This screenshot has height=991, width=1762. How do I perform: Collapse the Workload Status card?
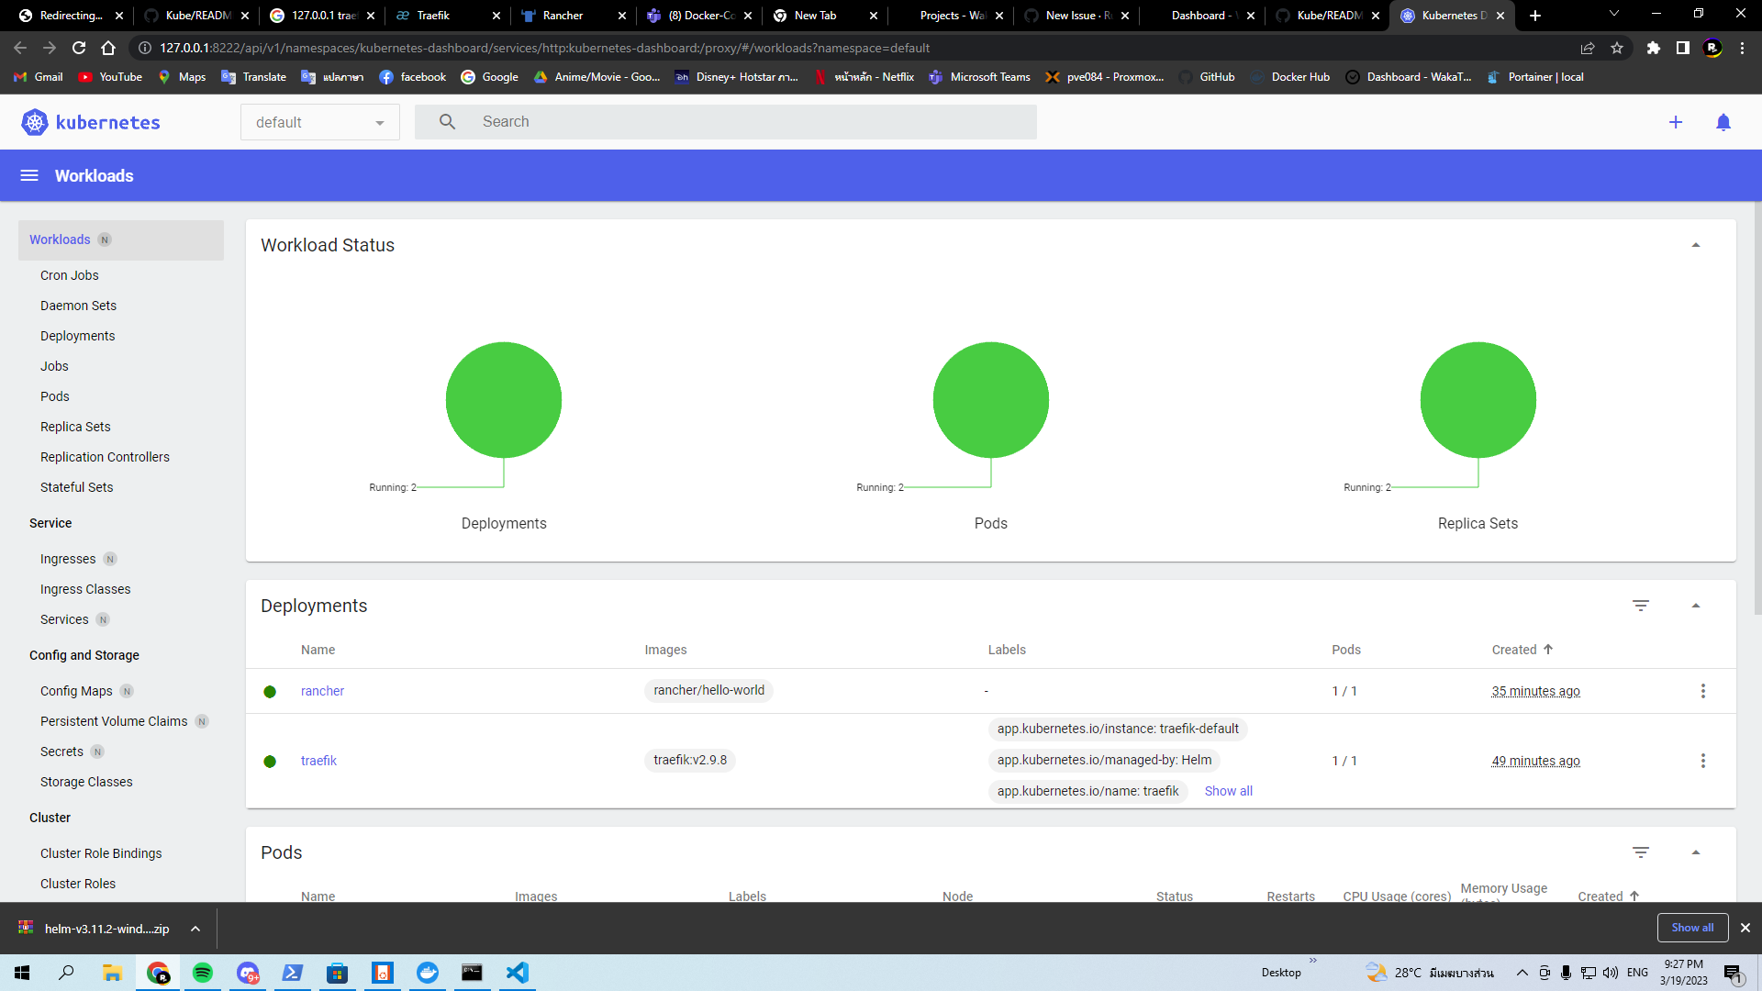1696,245
